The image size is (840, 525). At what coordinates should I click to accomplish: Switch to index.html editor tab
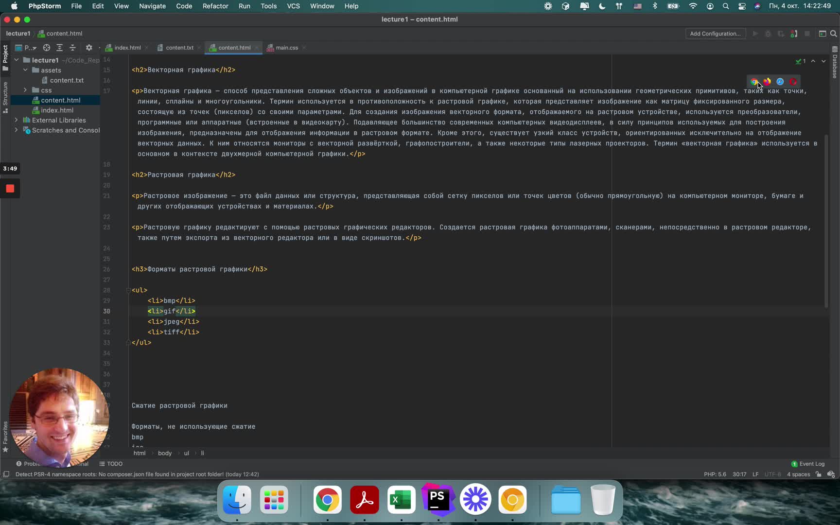click(x=127, y=48)
